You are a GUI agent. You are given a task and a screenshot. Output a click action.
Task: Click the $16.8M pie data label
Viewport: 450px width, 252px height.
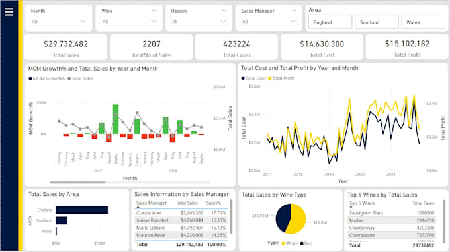(x=320, y=222)
